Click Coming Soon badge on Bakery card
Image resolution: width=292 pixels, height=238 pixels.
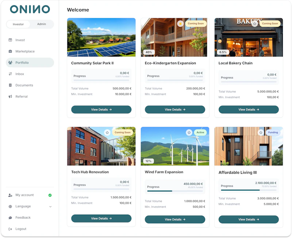pos(270,23)
